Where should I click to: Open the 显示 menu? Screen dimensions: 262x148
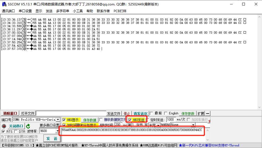click(x=39, y=11)
